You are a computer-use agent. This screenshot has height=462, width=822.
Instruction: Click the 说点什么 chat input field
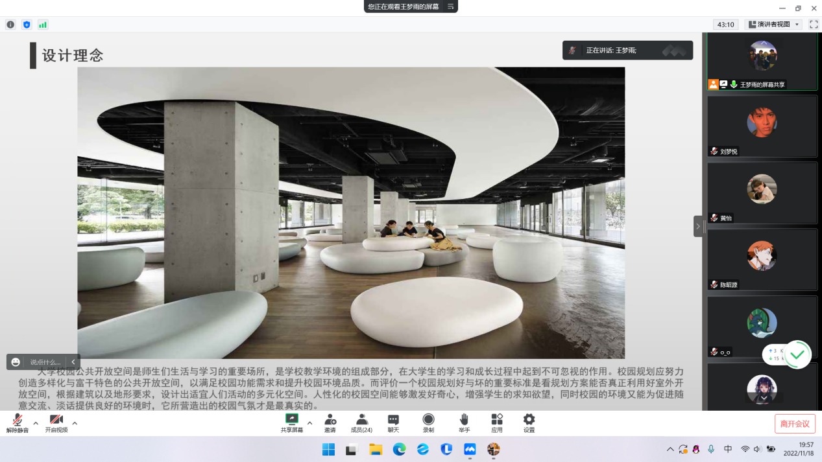pos(45,362)
